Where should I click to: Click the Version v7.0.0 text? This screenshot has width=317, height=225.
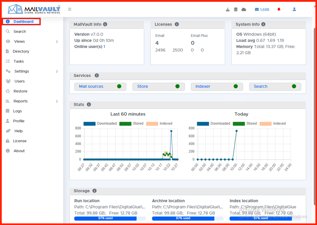click(x=89, y=34)
